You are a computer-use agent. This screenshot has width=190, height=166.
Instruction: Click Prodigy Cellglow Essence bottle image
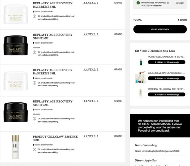coord(15,147)
